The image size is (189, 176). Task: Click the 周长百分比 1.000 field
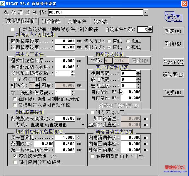65,138
